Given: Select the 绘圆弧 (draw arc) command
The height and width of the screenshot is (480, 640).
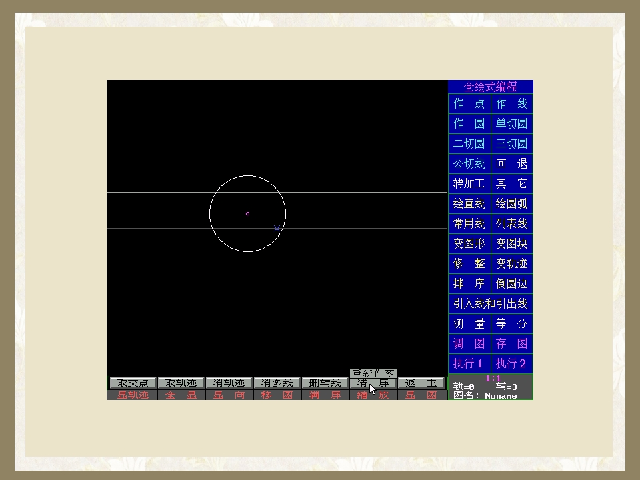Looking at the screenshot, I should click(512, 204).
